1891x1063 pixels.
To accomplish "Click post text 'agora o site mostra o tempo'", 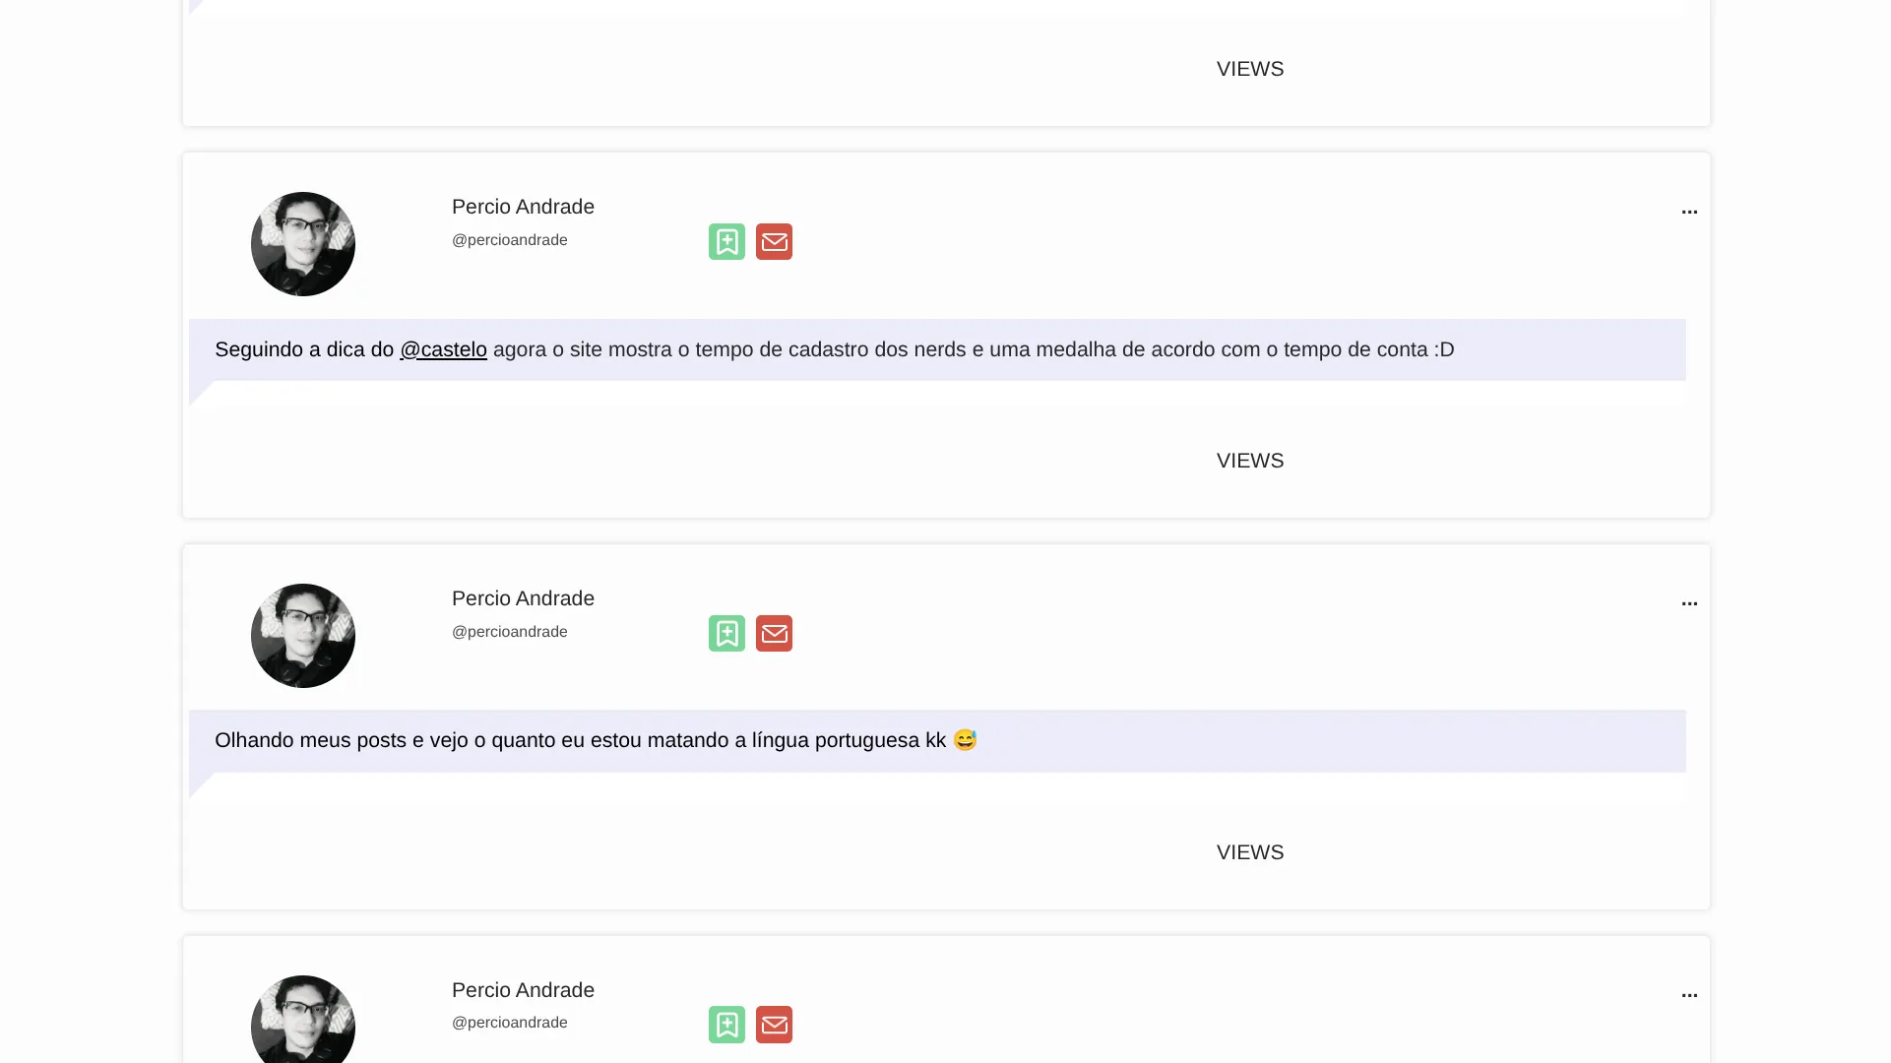I will 623,349.
